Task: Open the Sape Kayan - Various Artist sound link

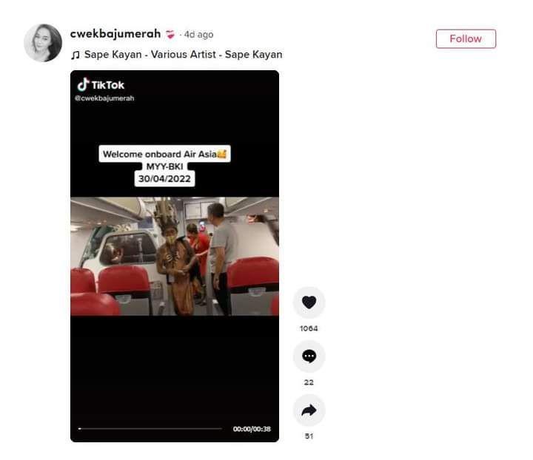Action: (x=184, y=54)
